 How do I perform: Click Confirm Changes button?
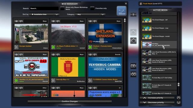(70, 101)
